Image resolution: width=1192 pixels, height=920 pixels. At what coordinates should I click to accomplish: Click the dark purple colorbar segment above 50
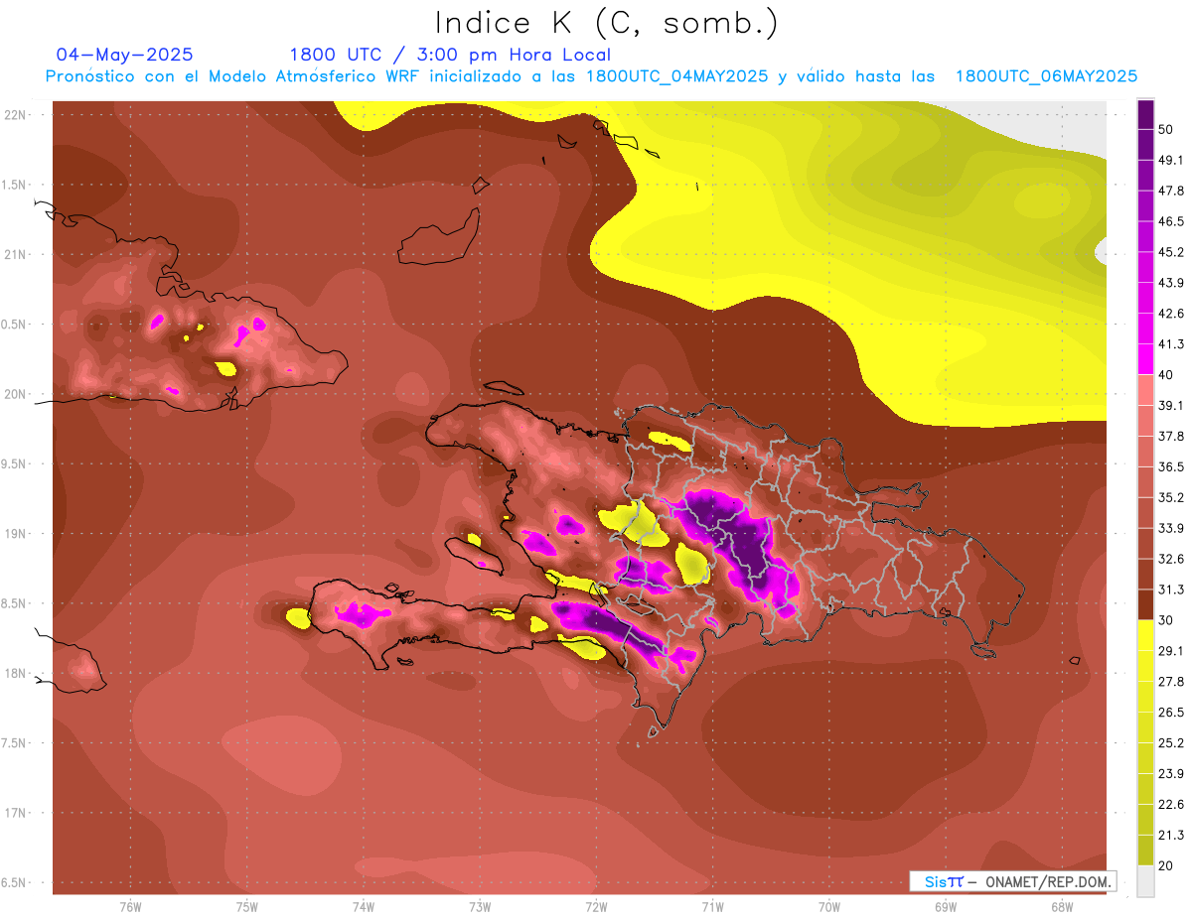click(1145, 114)
